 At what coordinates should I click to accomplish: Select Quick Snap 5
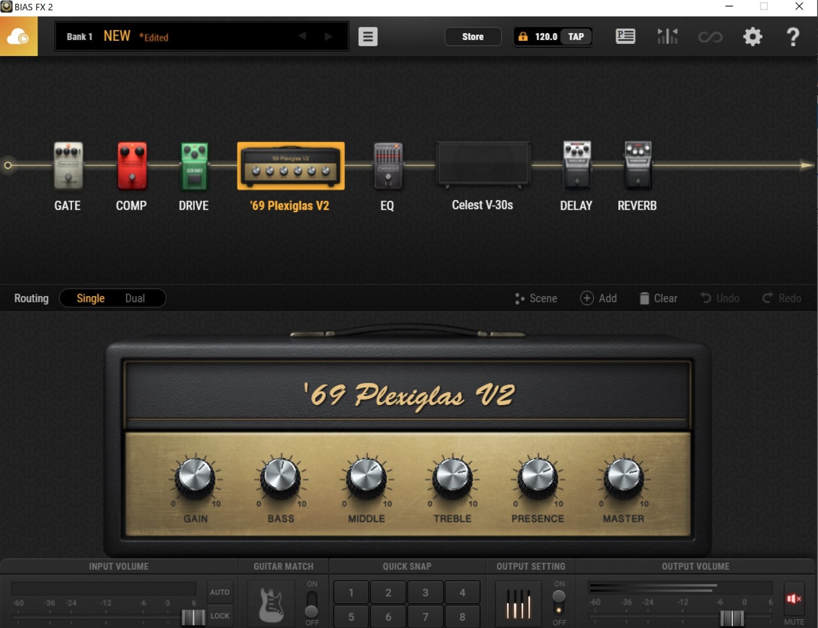[351, 616]
